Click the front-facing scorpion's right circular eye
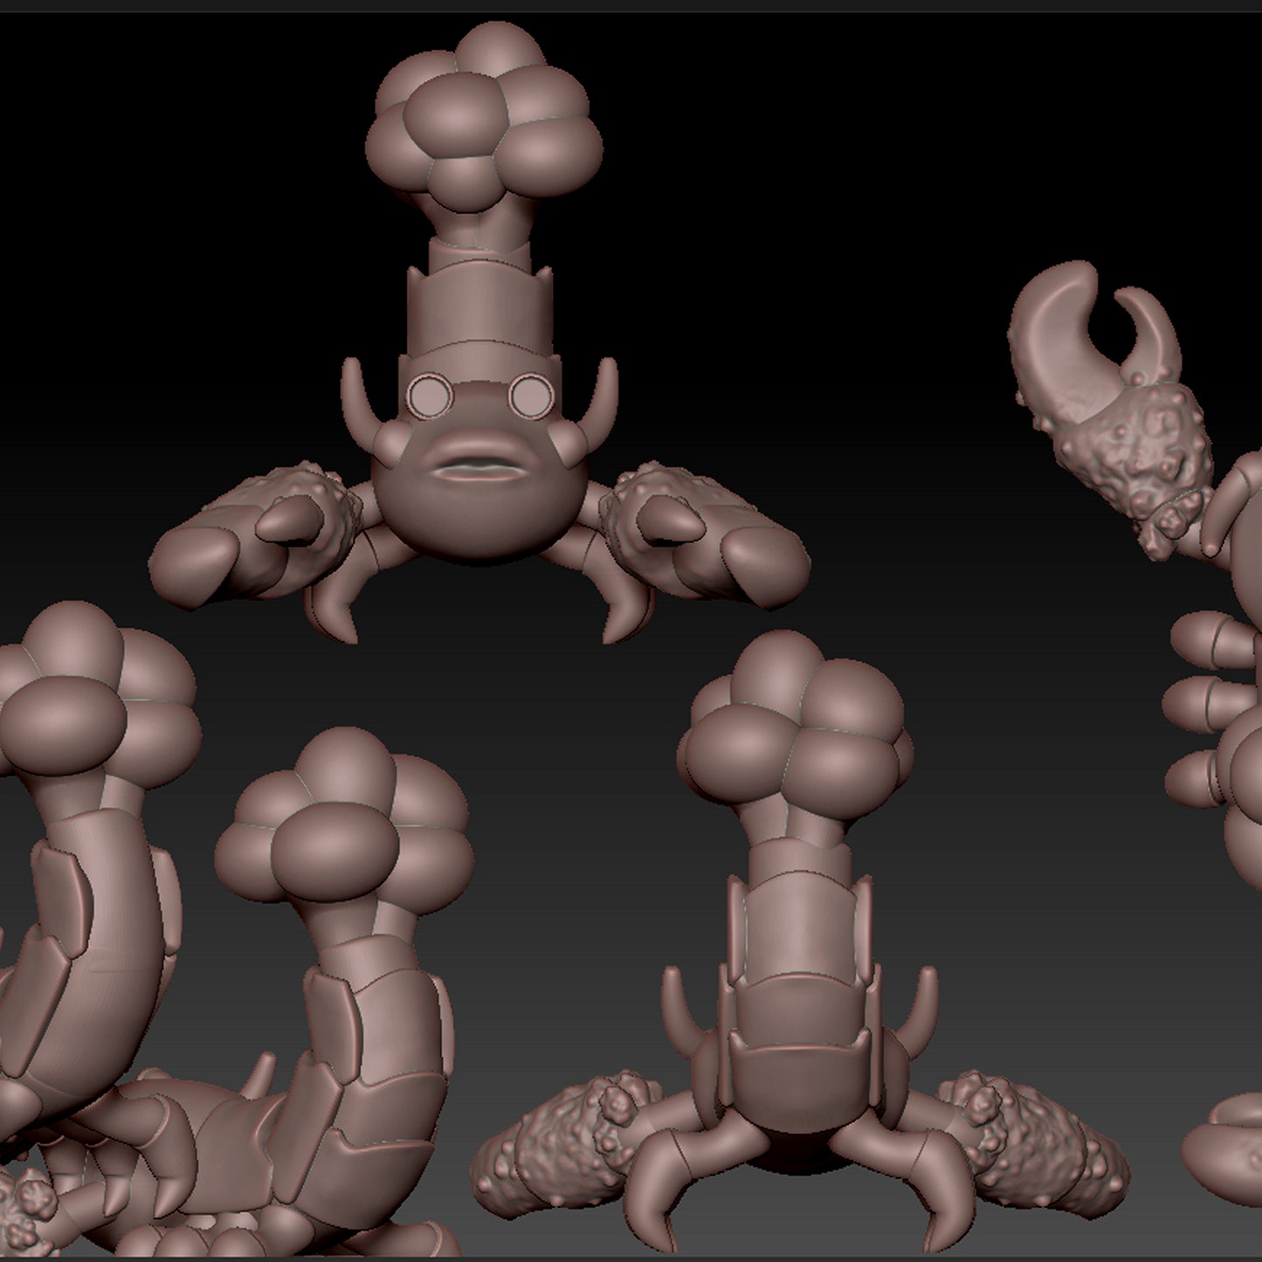Image resolution: width=1262 pixels, height=1262 pixels. tap(530, 395)
